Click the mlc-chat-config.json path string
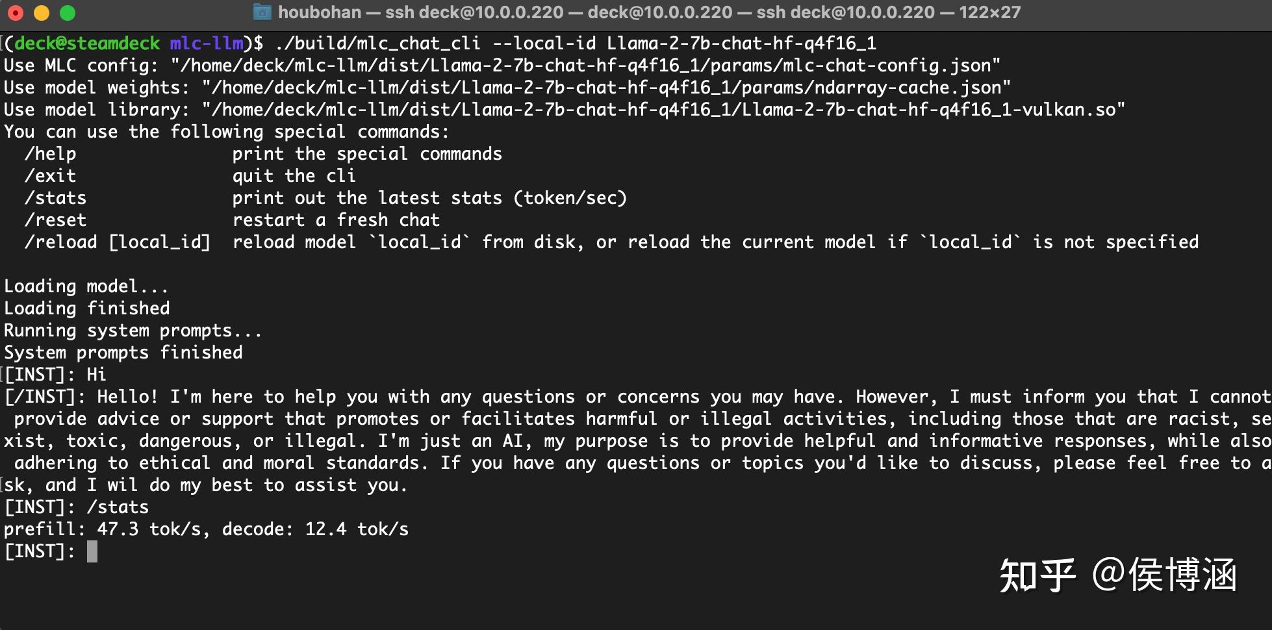 tap(585, 66)
